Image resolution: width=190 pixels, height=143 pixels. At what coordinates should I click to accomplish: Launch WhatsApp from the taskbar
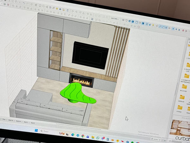point(98,138)
